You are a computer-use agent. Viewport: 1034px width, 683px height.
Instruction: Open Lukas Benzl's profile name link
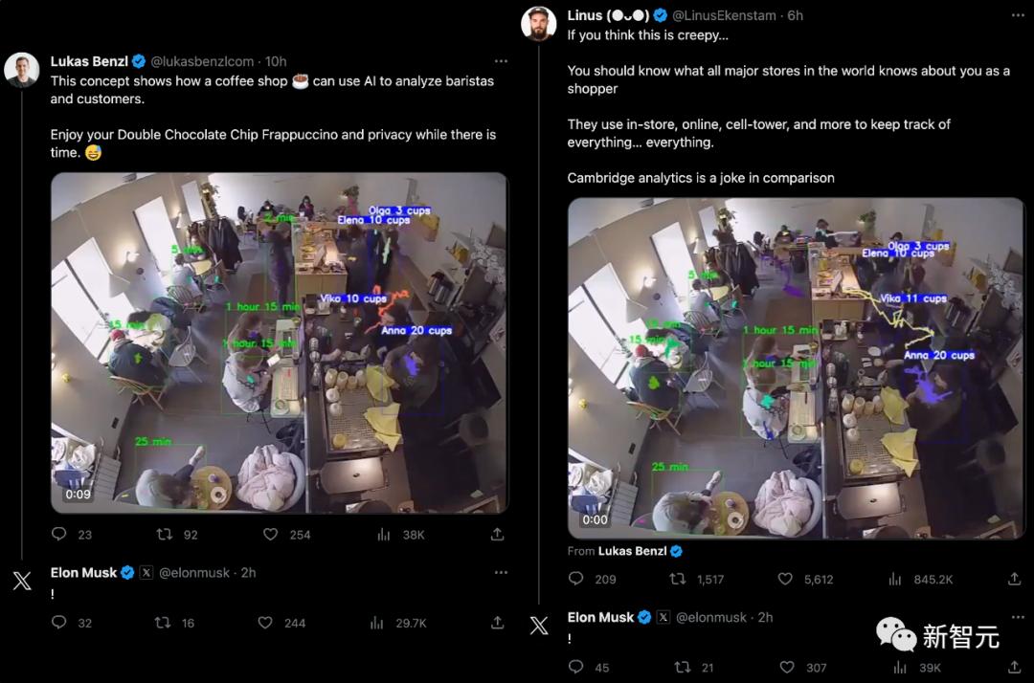89,61
